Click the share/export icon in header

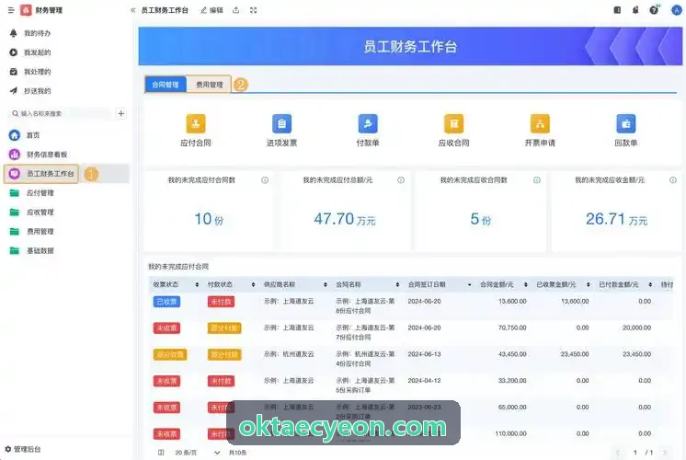pos(235,10)
